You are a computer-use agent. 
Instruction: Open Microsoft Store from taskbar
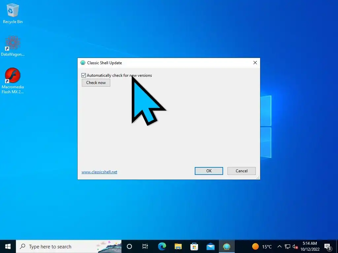coord(194,246)
